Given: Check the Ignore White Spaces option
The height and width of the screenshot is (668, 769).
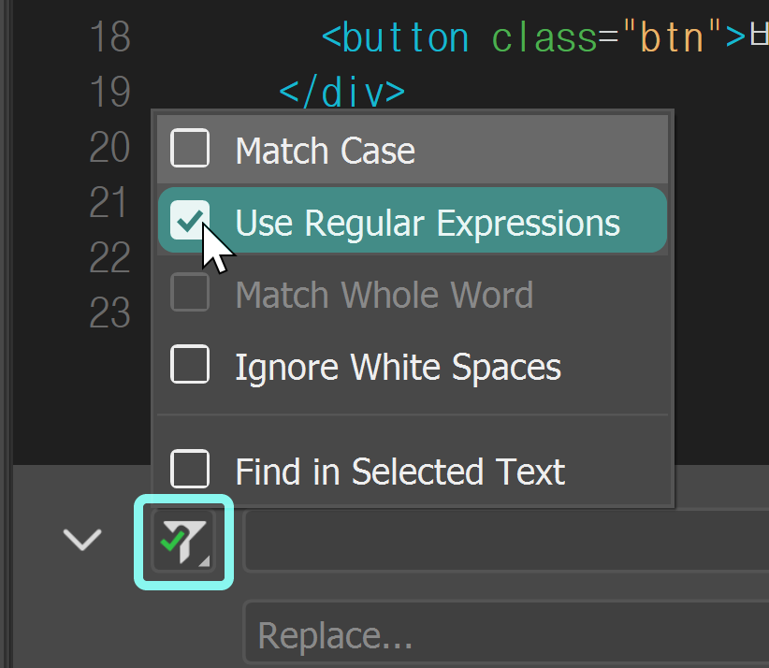Looking at the screenshot, I should pos(190,365).
